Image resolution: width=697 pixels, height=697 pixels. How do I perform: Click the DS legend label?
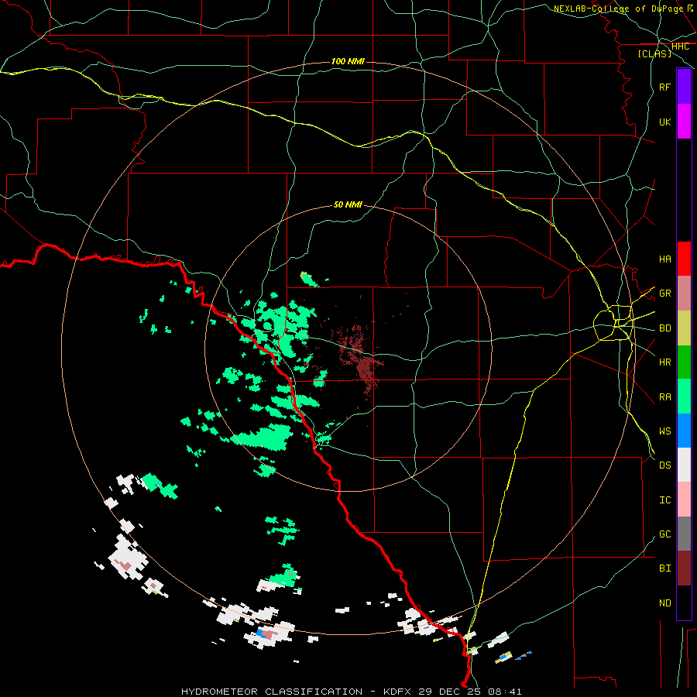pyautogui.click(x=664, y=465)
